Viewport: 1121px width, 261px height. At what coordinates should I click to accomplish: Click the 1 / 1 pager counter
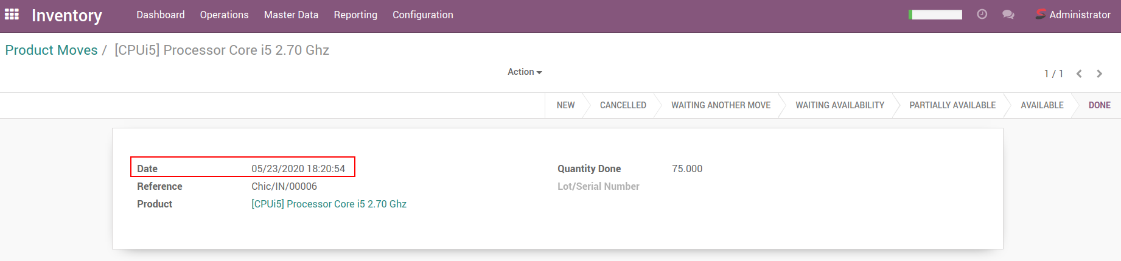tap(1053, 74)
